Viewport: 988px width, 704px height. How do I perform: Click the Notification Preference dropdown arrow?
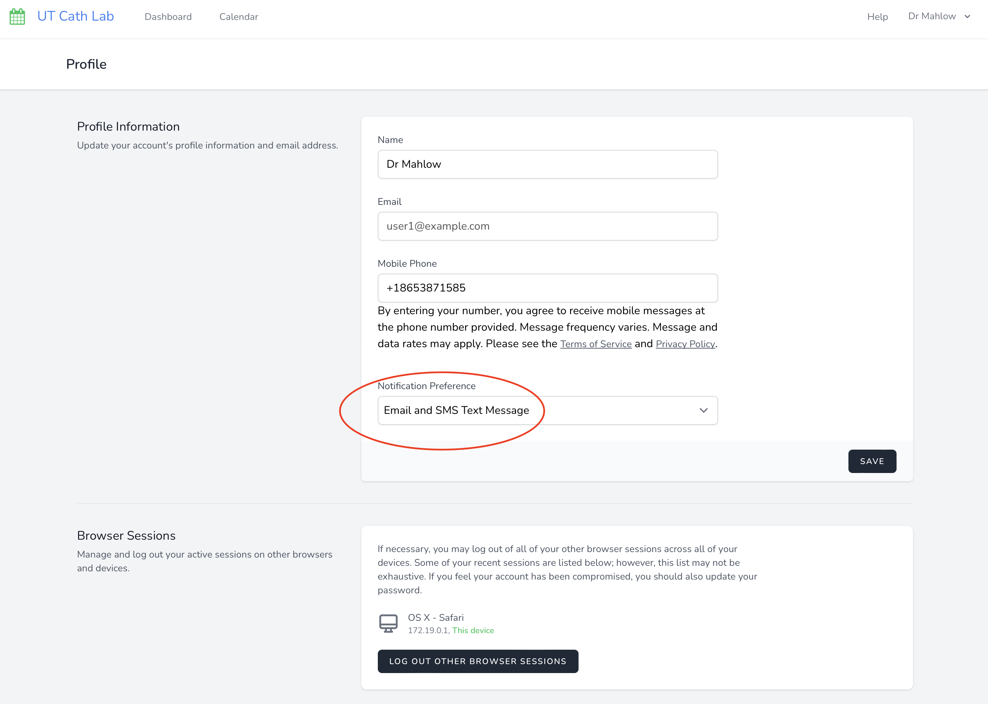(703, 410)
